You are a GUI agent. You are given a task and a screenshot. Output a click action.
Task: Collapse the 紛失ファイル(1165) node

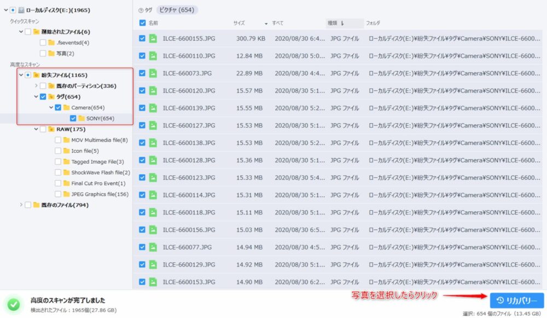[x=21, y=75]
